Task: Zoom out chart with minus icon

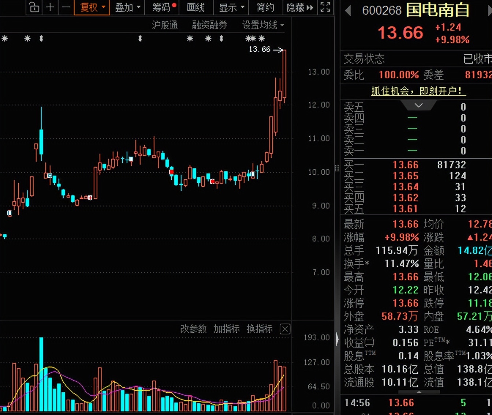Action: click(x=66, y=7)
